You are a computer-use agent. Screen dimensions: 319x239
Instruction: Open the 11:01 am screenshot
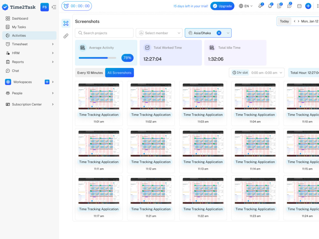coord(99,96)
